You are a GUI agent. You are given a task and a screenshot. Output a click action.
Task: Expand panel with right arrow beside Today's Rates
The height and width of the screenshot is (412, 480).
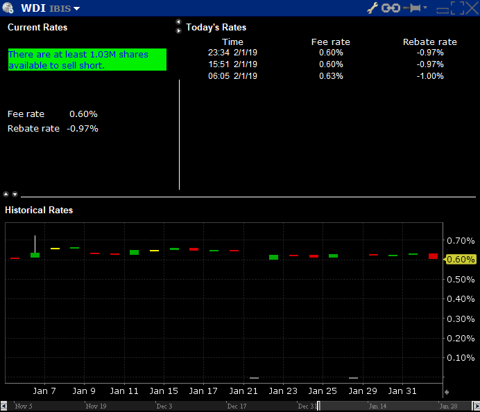pyautogui.click(x=178, y=30)
